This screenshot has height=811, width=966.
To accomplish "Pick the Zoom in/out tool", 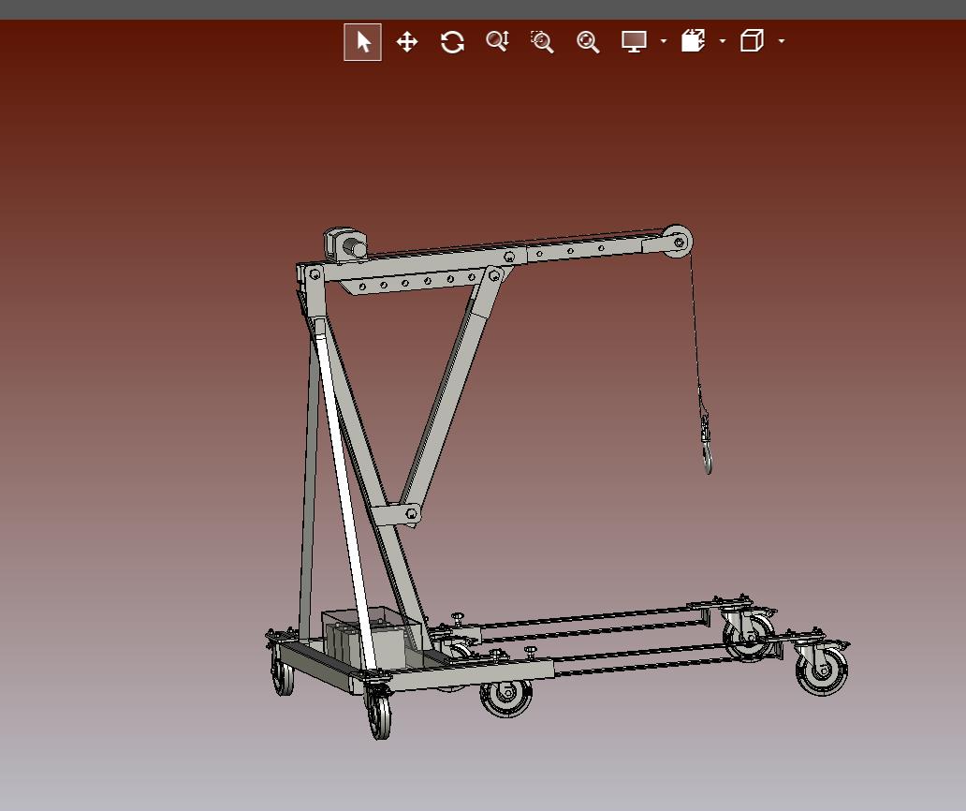I will [x=497, y=41].
